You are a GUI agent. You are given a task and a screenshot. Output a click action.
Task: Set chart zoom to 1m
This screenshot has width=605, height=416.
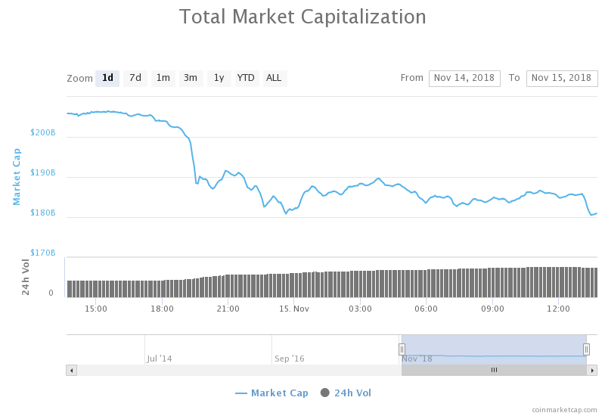click(x=163, y=78)
